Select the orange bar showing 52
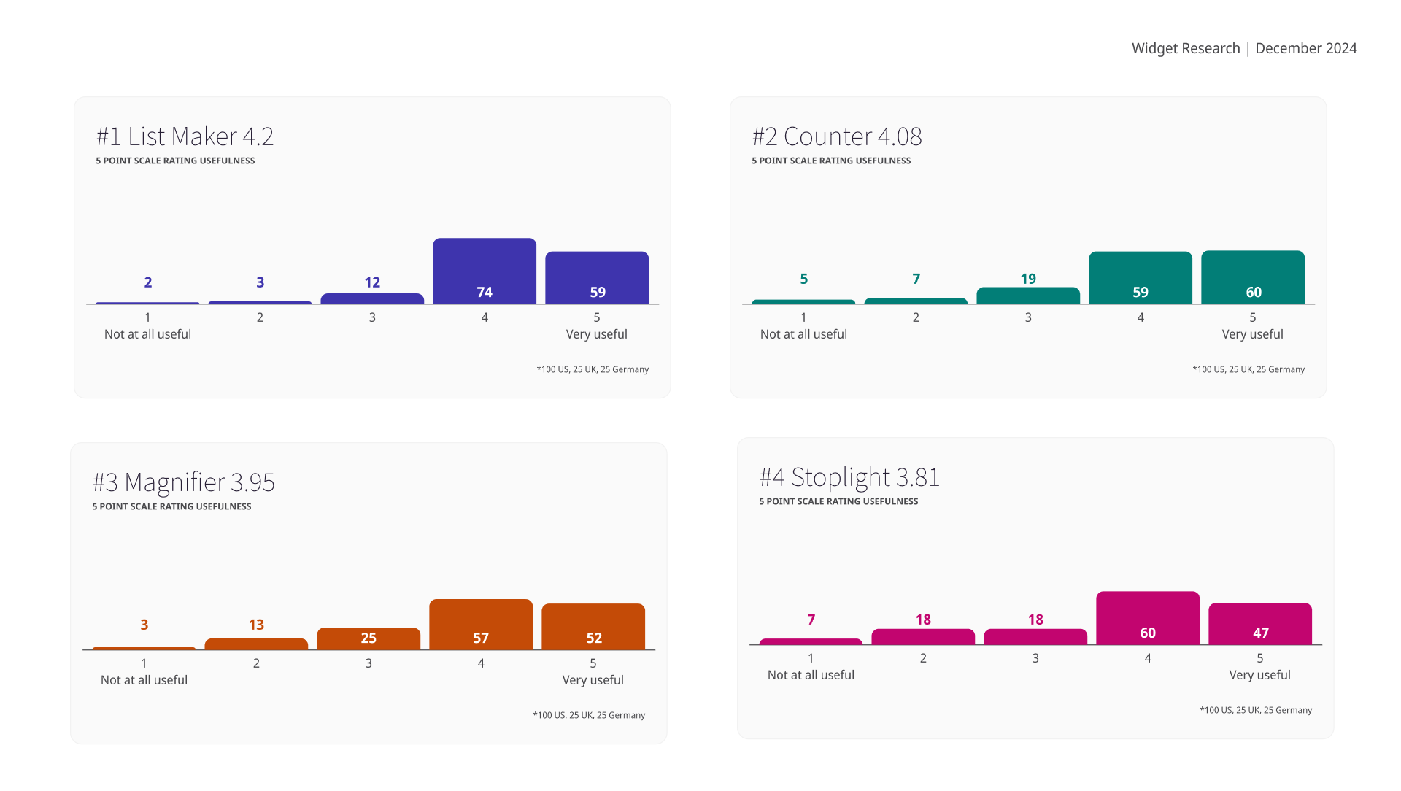 tap(593, 626)
